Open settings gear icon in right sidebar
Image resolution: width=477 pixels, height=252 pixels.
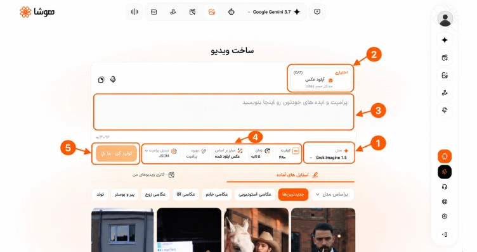click(445, 217)
